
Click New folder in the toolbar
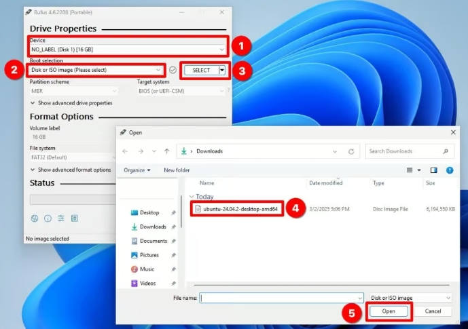(177, 170)
